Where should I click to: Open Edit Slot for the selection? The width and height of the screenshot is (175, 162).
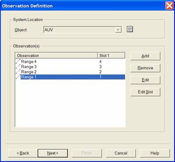(x=145, y=92)
